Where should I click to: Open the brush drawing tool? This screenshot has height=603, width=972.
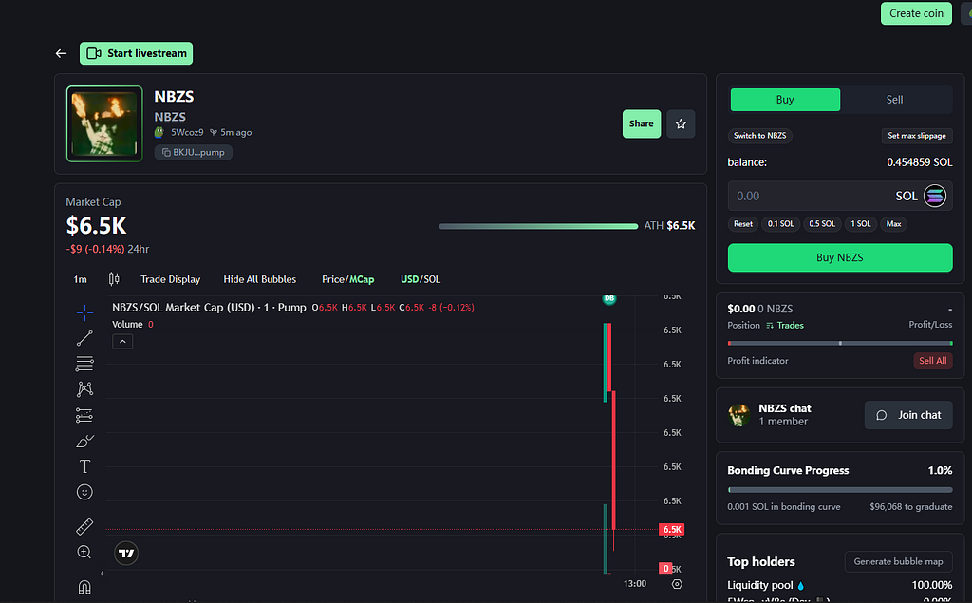tap(84, 441)
